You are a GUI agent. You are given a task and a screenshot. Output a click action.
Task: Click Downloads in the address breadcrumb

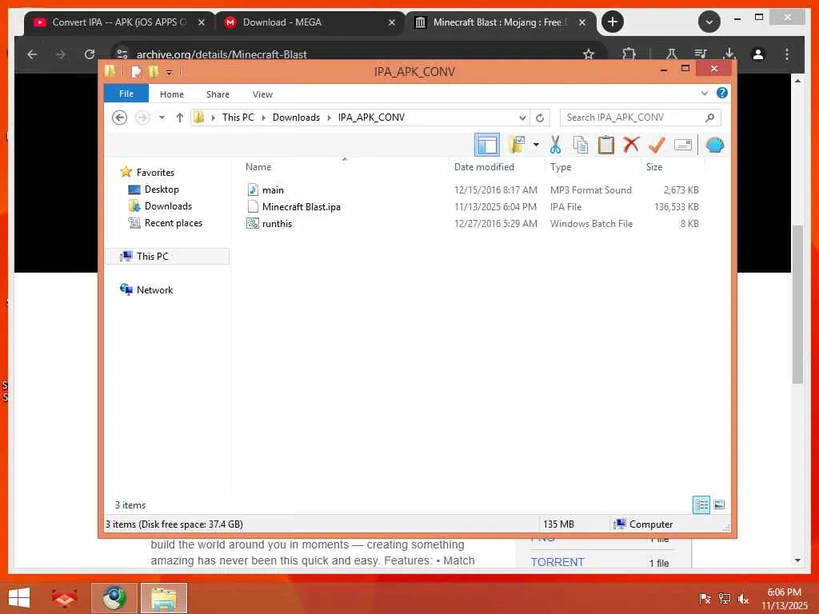(x=296, y=118)
